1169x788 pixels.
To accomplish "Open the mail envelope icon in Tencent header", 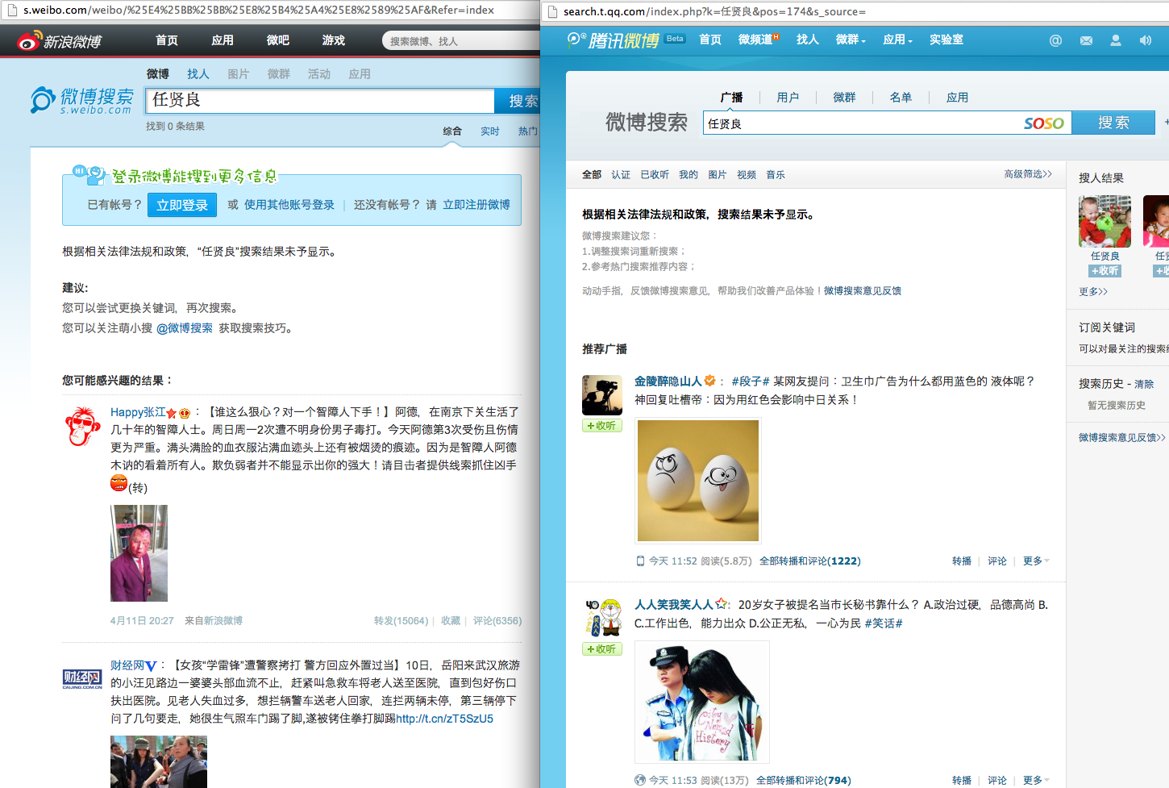I will tap(1086, 40).
